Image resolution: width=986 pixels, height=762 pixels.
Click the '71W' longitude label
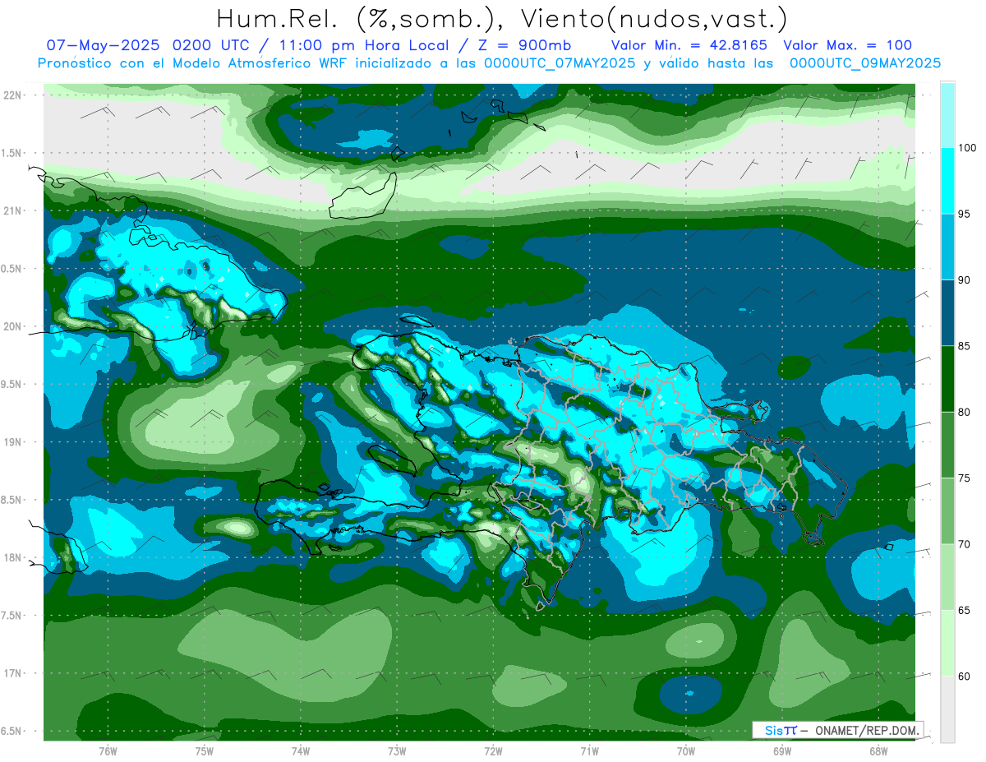click(x=589, y=750)
